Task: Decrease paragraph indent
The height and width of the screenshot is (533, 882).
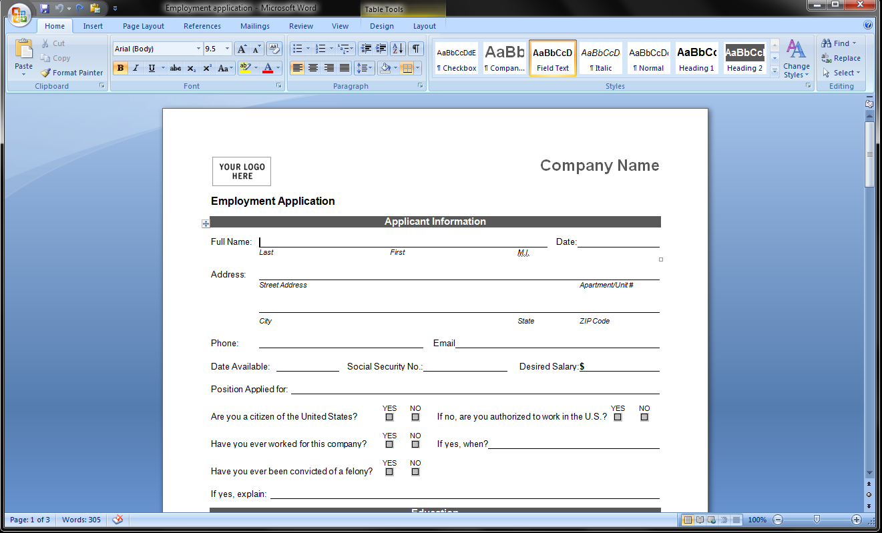Action: (x=365, y=49)
